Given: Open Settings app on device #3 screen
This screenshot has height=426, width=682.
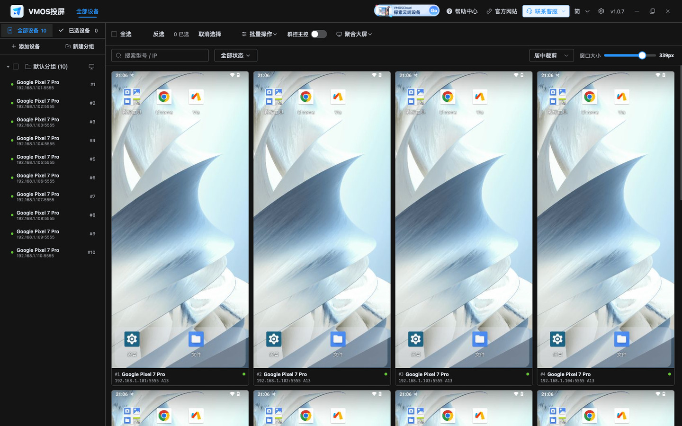Looking at the screenshot, I should [x=415, y=339].
